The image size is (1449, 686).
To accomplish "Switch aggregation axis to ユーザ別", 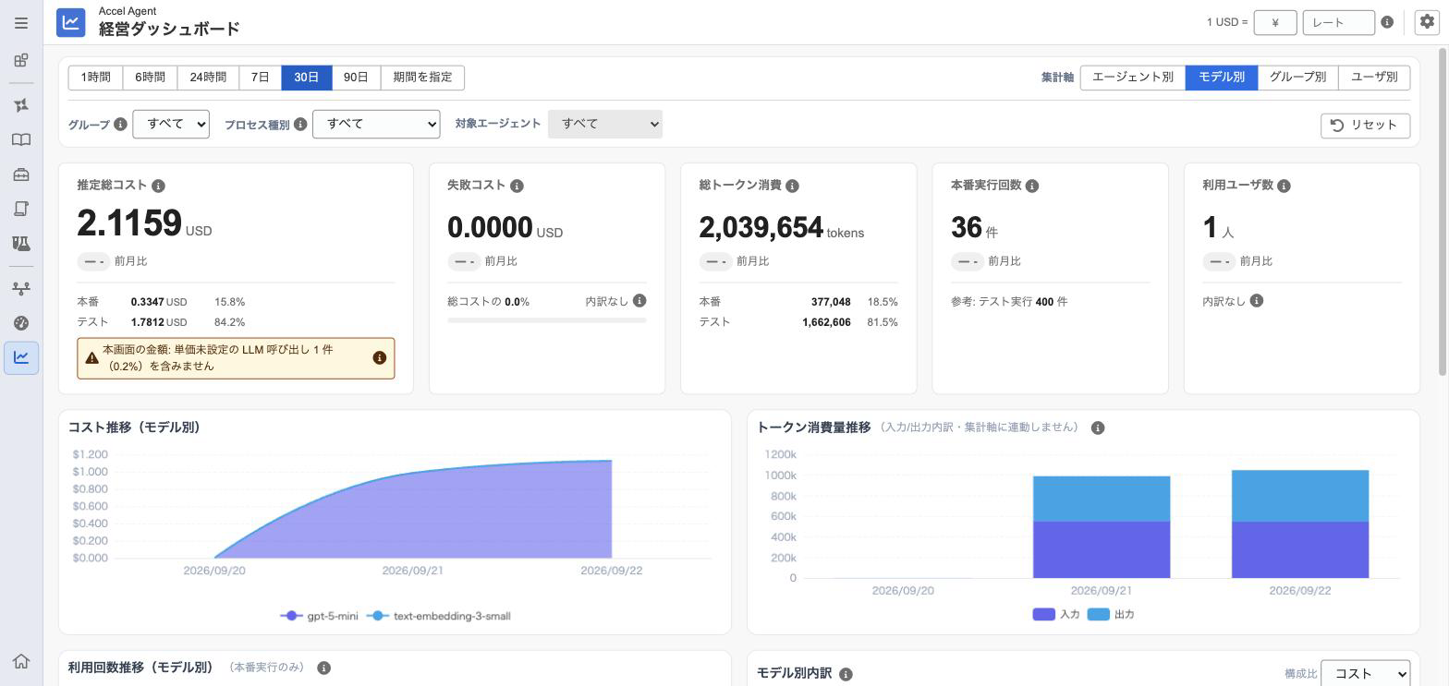I will tap(1374, 78).
